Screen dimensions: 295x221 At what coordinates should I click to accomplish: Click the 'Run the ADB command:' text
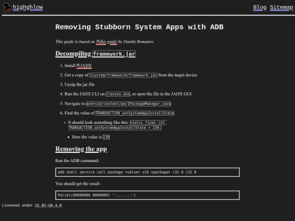click(x=77, y=160)
